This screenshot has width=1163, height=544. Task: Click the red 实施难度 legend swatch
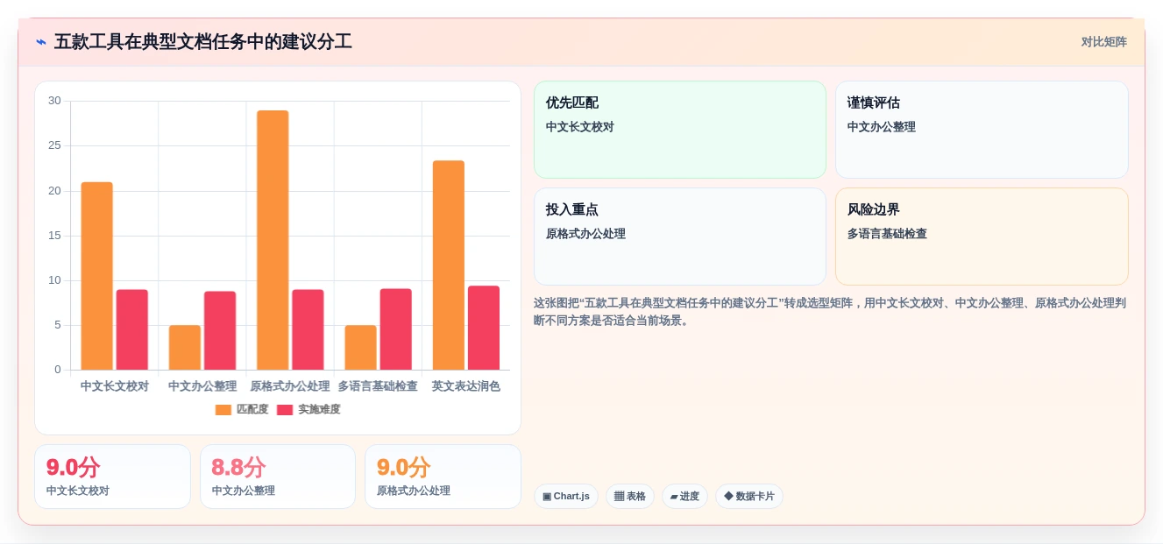285,409
